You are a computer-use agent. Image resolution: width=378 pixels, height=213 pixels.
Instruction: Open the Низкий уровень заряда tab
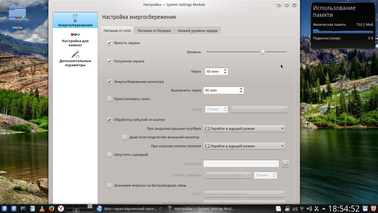[198, 31]
